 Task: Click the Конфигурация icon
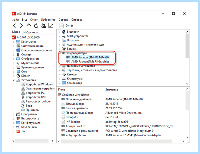(x=18, y=123)
